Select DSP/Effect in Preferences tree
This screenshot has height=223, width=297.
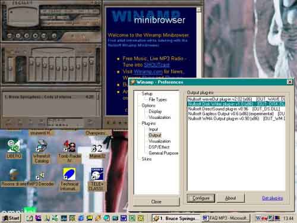159,147
